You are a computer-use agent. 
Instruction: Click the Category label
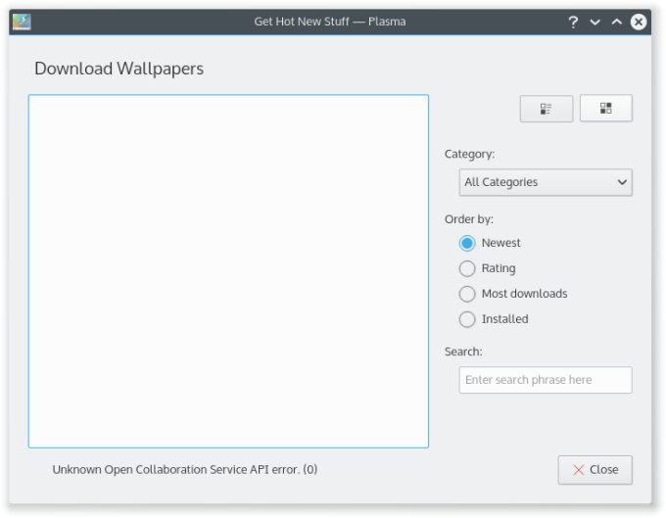pyautogui.click(x=470, y=154)
